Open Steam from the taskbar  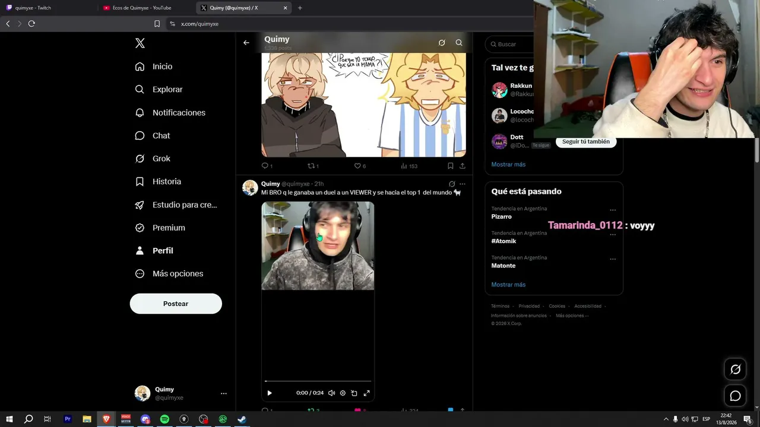[242, 419]
